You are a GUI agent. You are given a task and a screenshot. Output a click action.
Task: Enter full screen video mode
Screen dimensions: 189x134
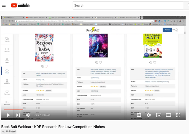[x=178, y=115]
